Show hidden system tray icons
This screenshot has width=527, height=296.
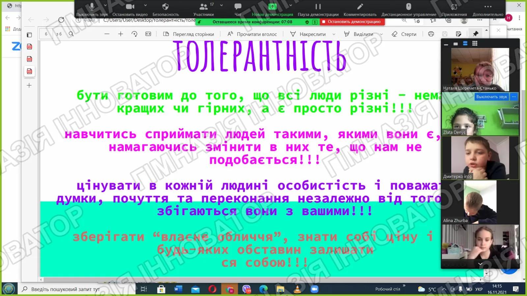coord(444,289)
